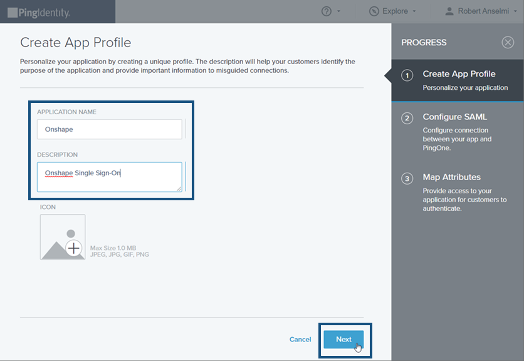Click the Cancel link
Viewport: 524px width, 361px height.
click(300, 340)
